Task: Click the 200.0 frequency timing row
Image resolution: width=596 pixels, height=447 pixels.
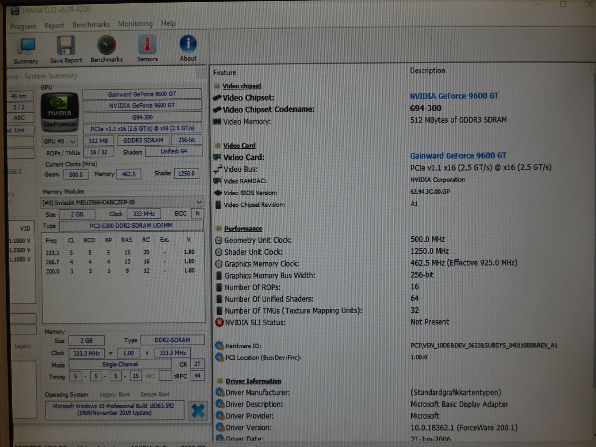Action: pos(120,271)
